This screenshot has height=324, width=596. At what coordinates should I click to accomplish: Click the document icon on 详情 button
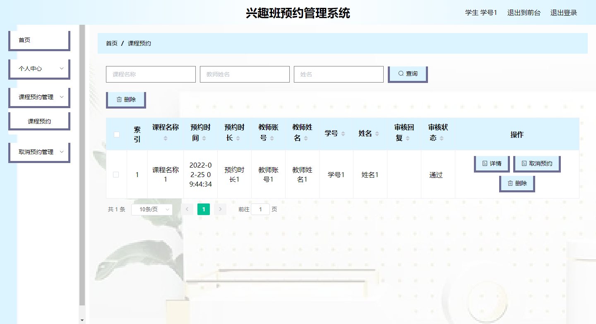point(485,163)
